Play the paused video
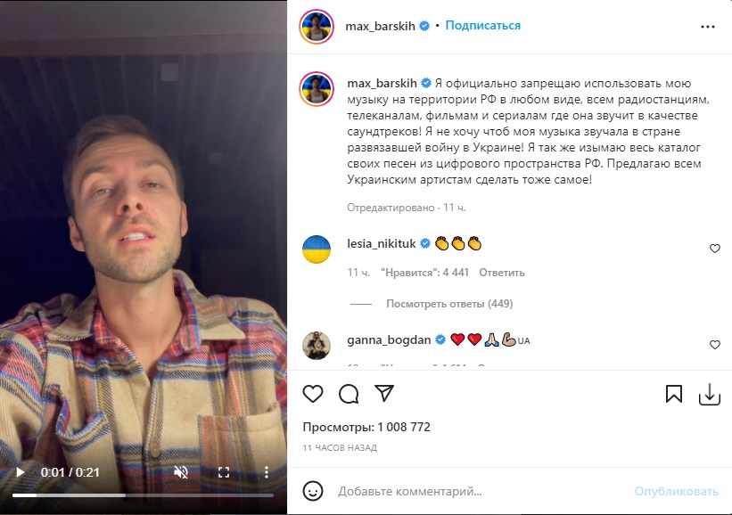This screenshot has width=732, height=515. click(x=20, y=472)
